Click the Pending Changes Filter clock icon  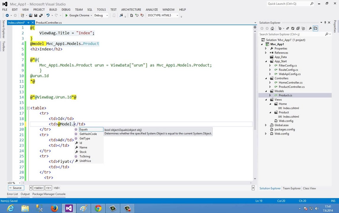(x=280, y=28)
